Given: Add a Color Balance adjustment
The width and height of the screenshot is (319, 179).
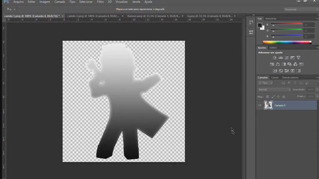Looking at the screenshot, I should [278, 64].
